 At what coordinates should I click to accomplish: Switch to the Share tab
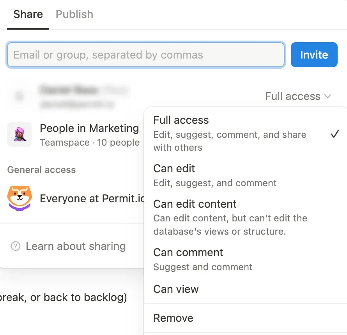click(x=28, y=14)
